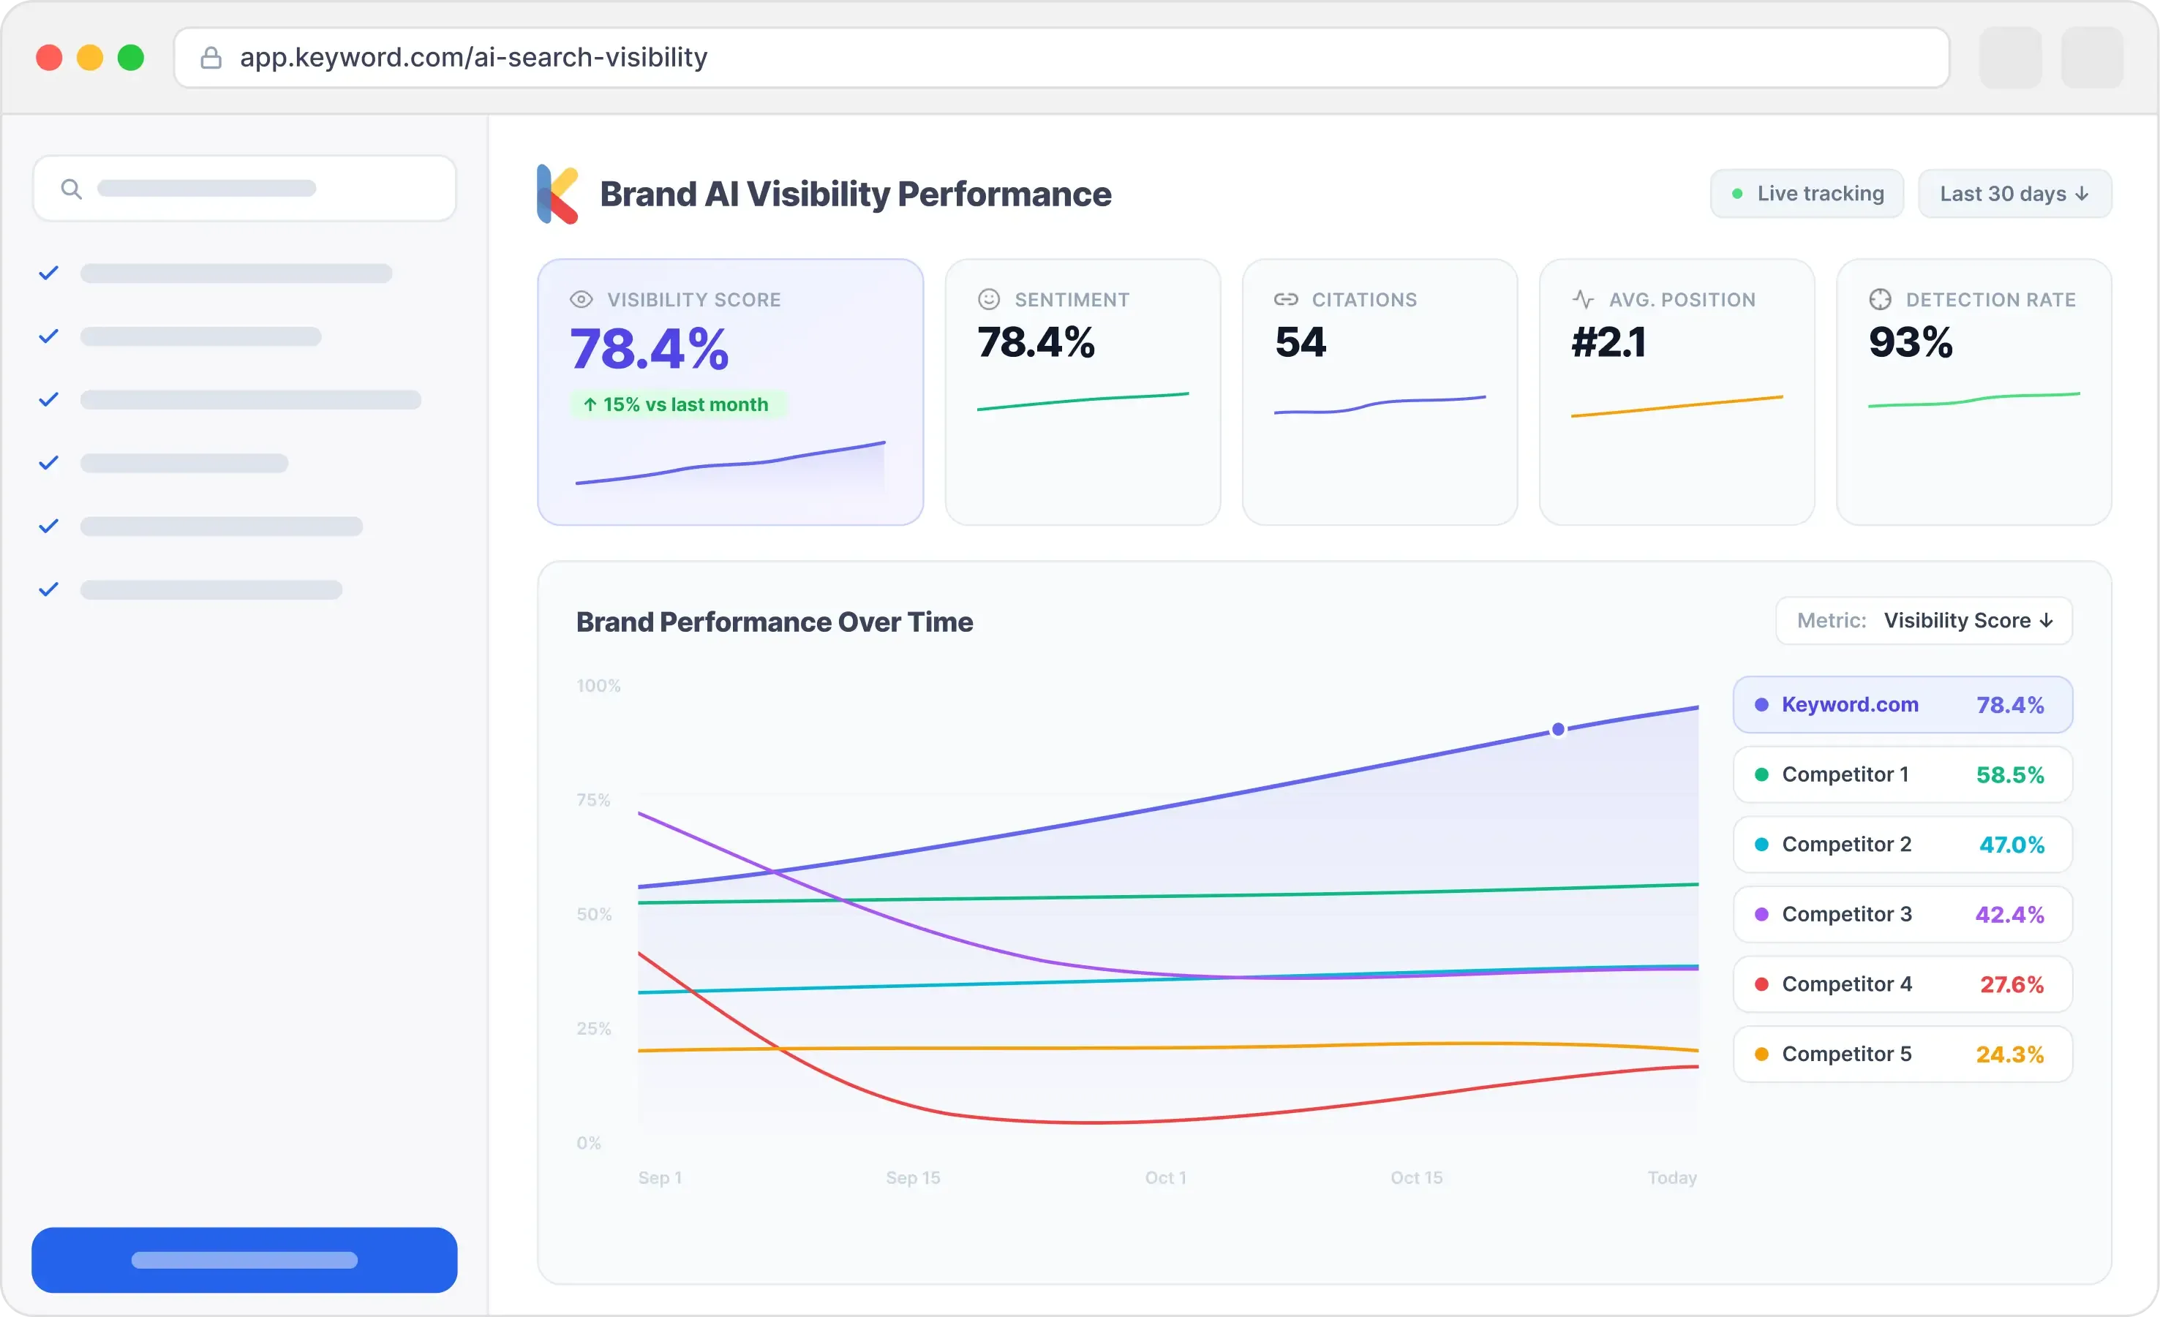Click the Keyword.com K logo next to title
2160x1317 pixels.
pos(557,194)
